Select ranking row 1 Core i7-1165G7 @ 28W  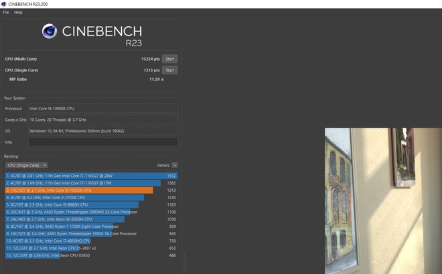tap(91, 176)
